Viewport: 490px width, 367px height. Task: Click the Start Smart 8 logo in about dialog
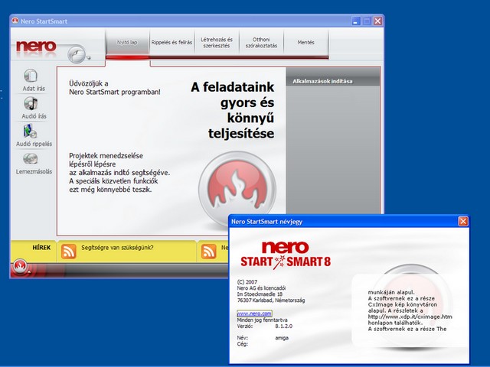coord(286,255)
